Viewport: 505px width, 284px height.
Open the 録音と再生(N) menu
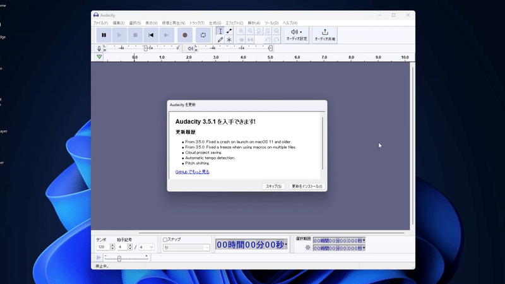[174, 23]
